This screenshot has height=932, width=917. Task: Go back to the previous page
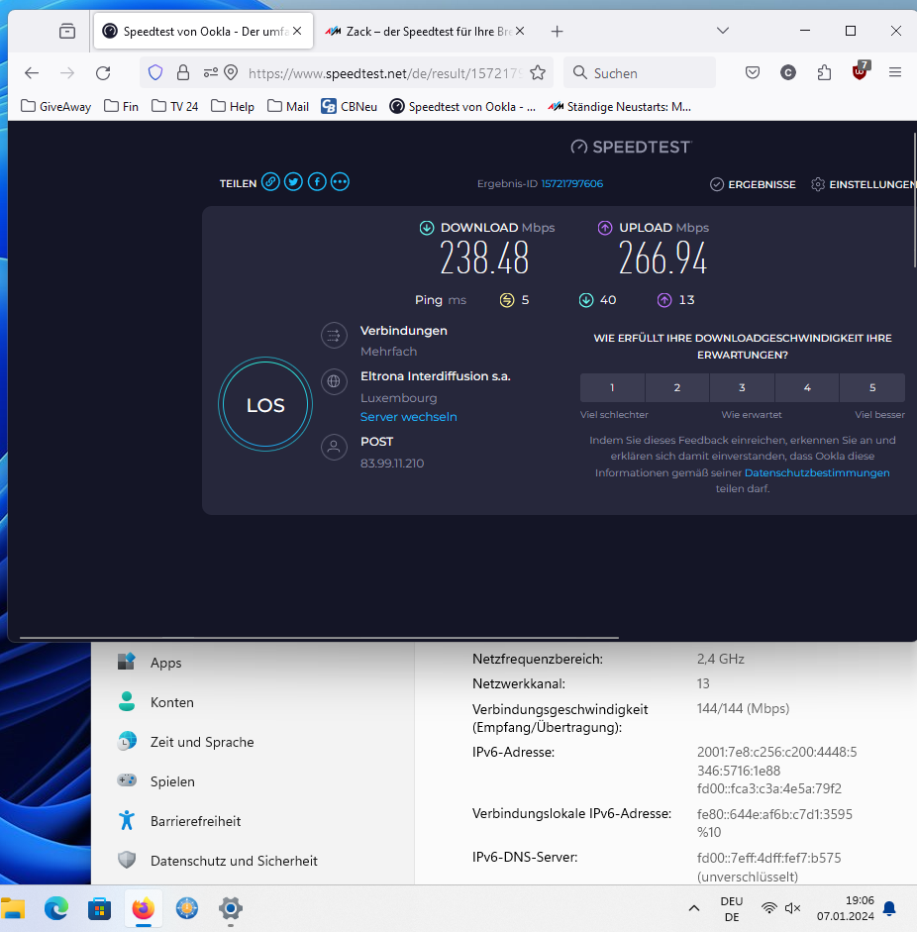tap(32, 72)
